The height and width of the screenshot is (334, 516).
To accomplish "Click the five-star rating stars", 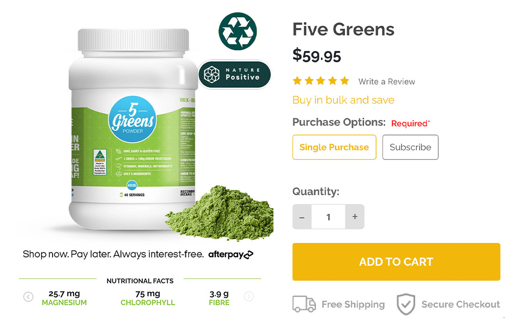I will [321, 81].
